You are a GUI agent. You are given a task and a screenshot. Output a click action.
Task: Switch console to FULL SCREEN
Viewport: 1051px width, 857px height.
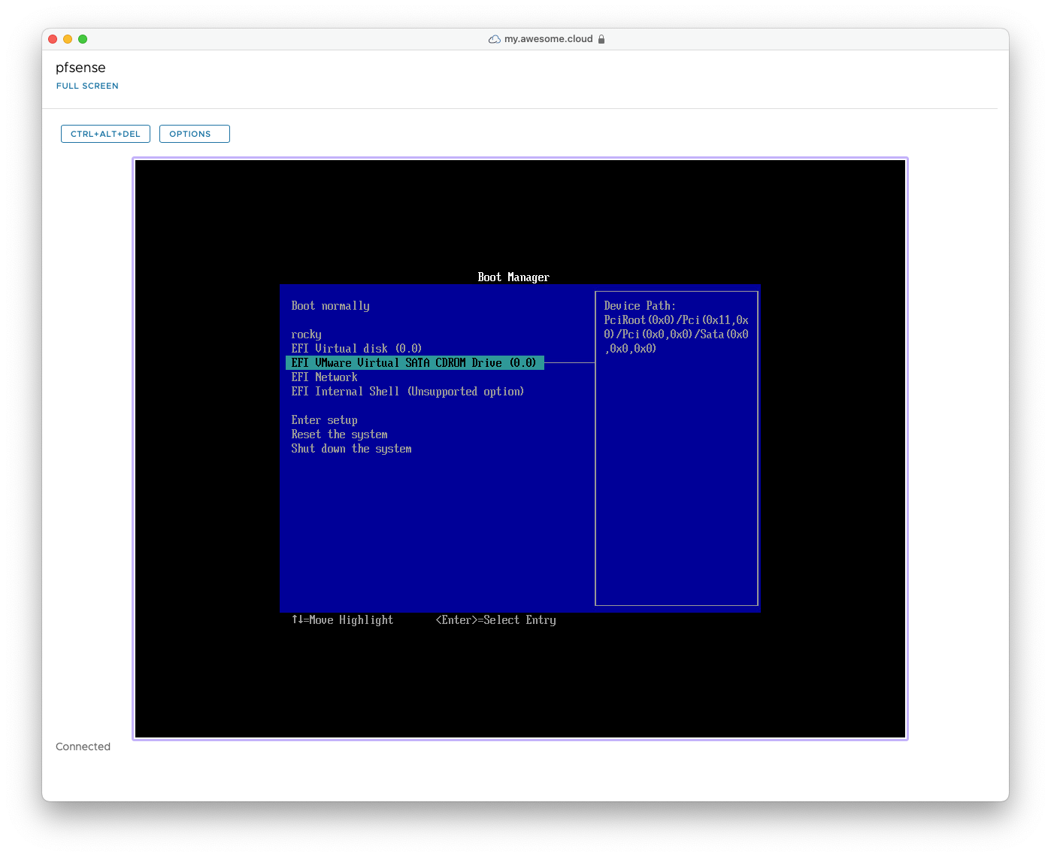tap(87, 86)
